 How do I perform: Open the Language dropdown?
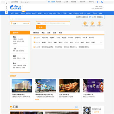(25, 2)
